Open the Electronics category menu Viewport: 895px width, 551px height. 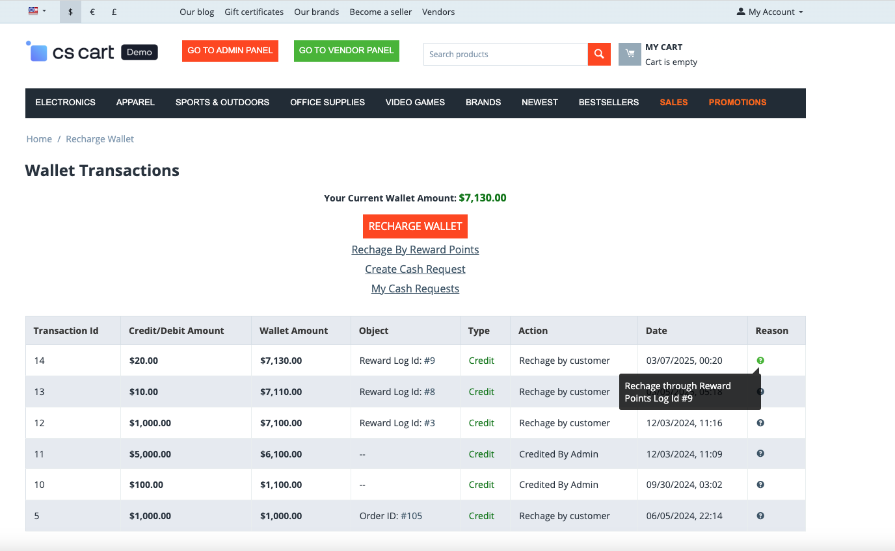(x=65, y=103)
